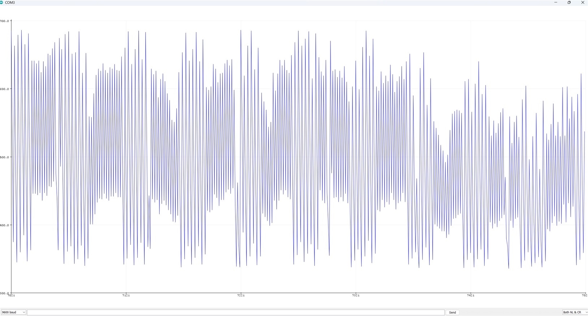
Task: Click the Send button
Action: 452,312
